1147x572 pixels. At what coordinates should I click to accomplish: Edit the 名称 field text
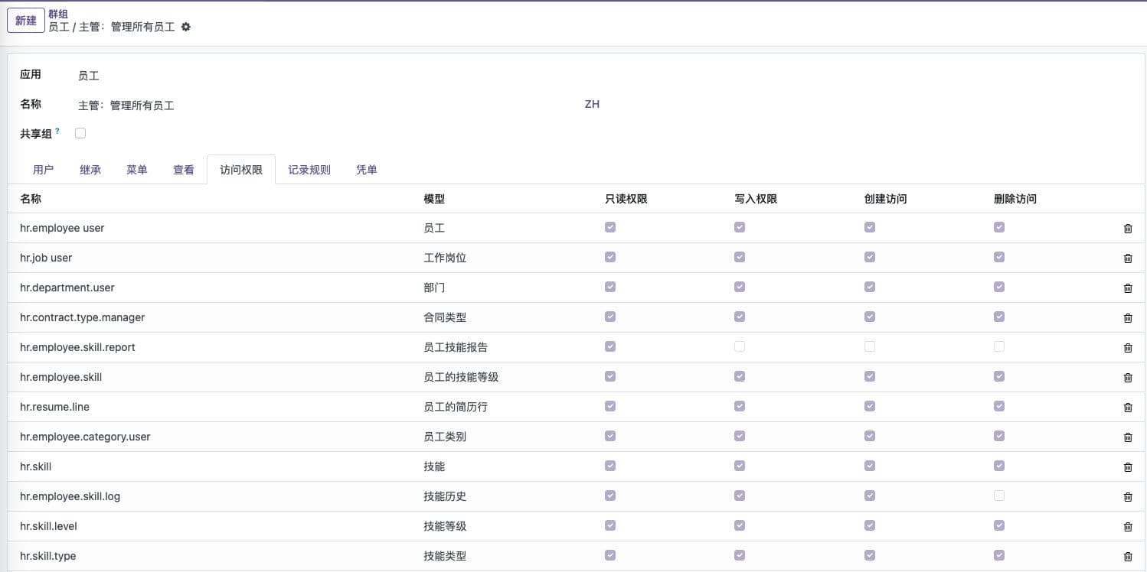coord(306,106)
